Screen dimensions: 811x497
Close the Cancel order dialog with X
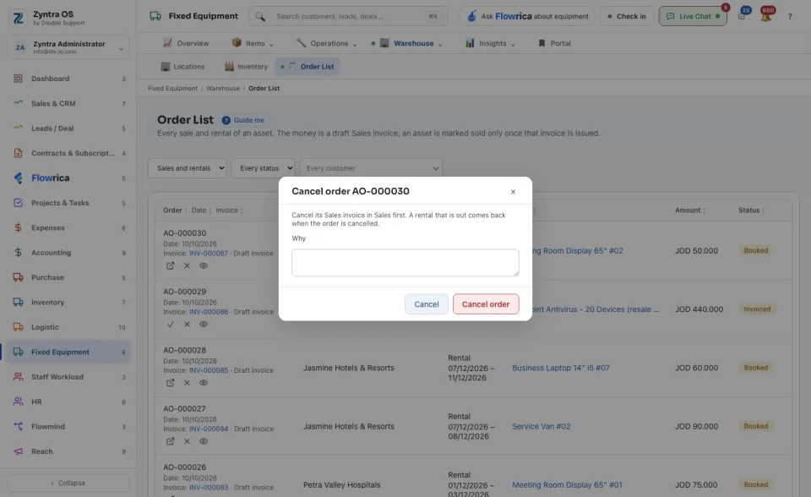pyautogui.click(x=513, y=192)
